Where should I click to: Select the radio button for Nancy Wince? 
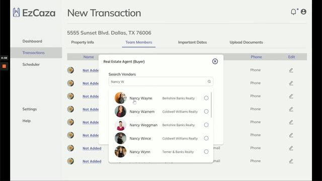206,138
